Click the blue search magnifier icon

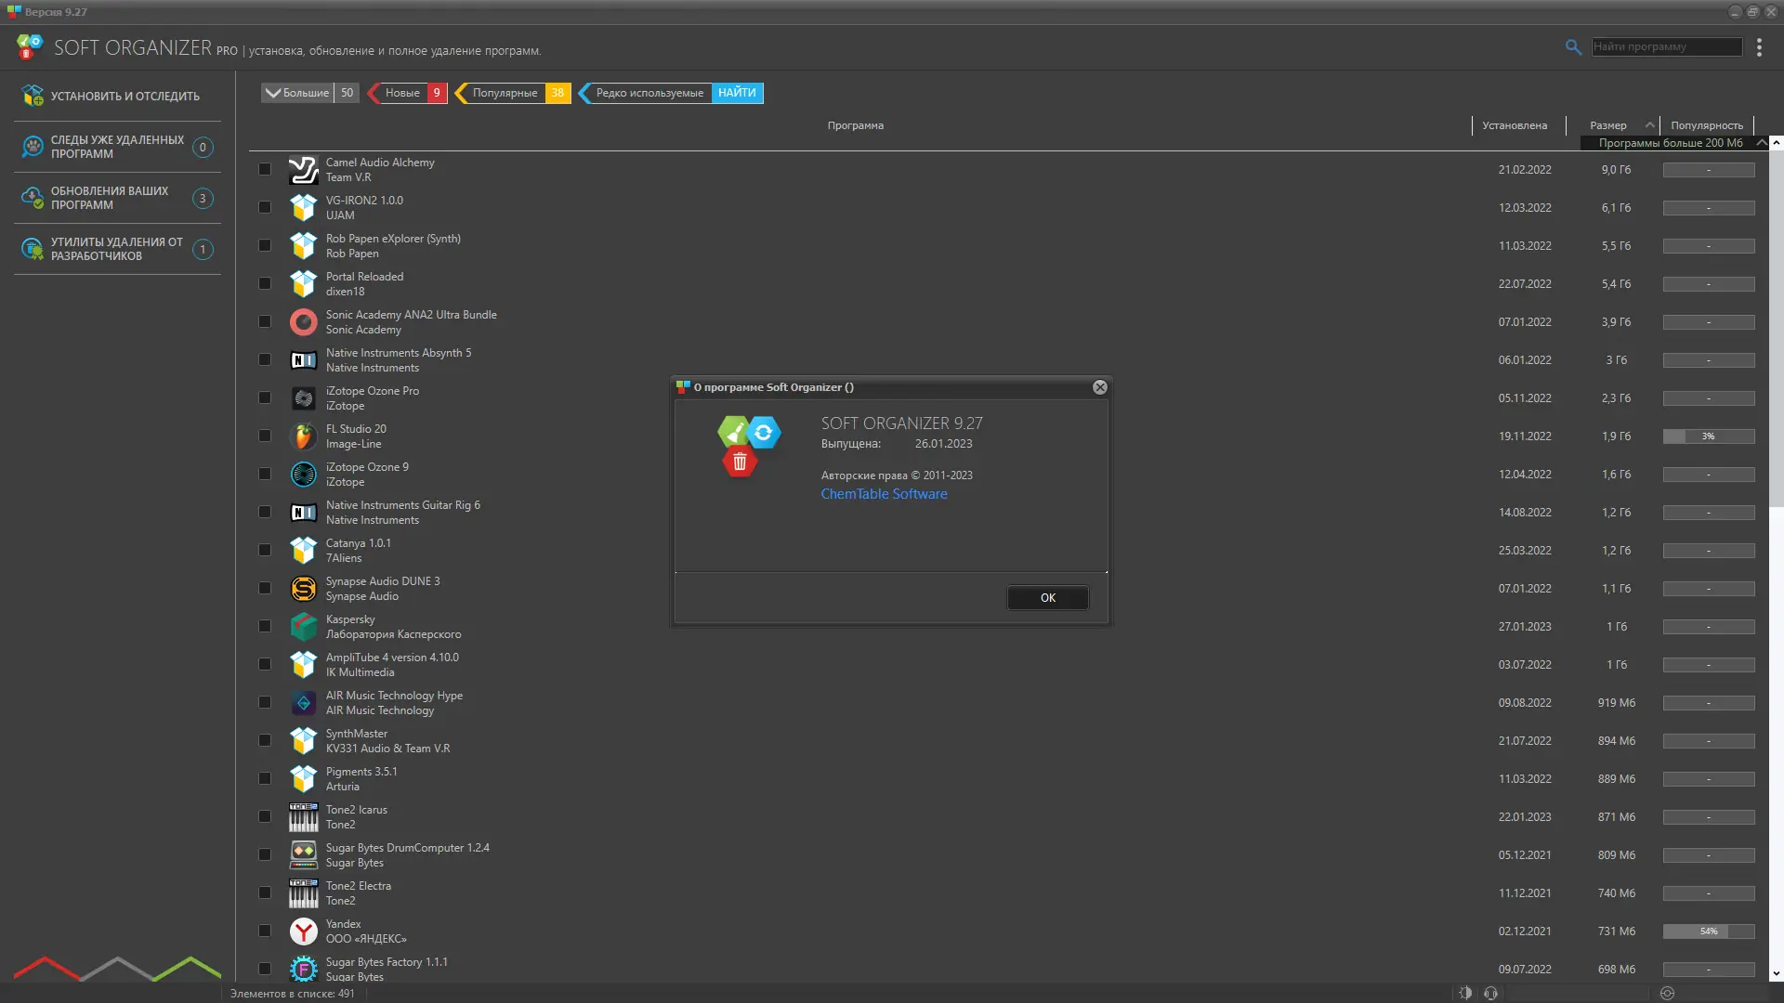1574,46
